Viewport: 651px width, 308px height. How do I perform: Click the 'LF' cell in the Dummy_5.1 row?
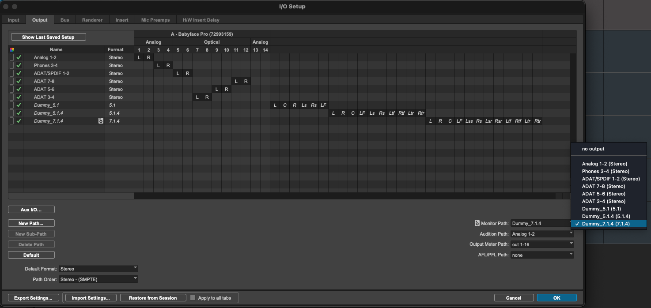tap(323, 105)
